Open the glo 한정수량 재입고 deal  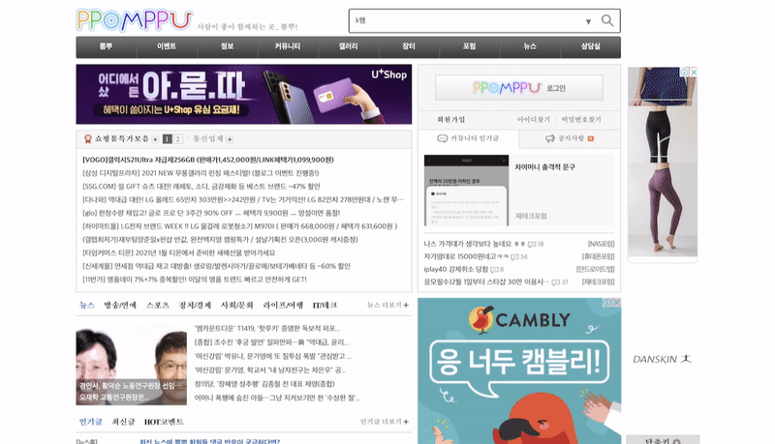point(211,213)
